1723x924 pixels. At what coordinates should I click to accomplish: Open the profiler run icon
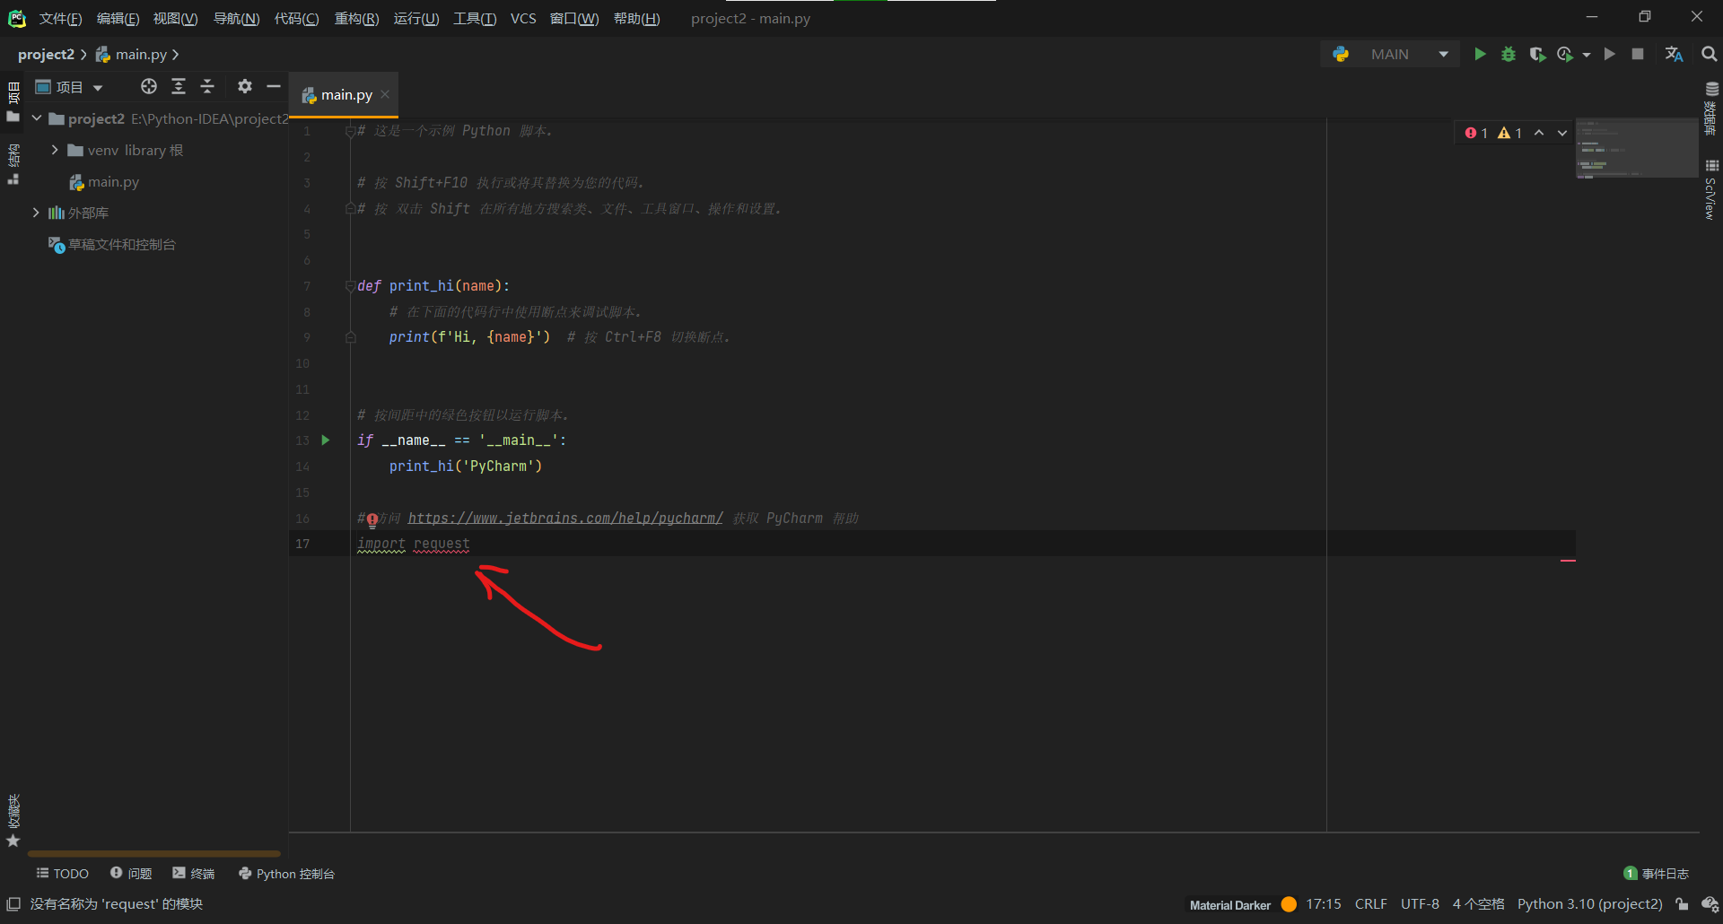pyautogui.click(x=1566, y=55)
